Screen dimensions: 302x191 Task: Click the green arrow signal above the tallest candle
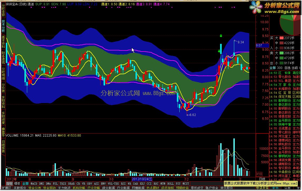point(221,36)
